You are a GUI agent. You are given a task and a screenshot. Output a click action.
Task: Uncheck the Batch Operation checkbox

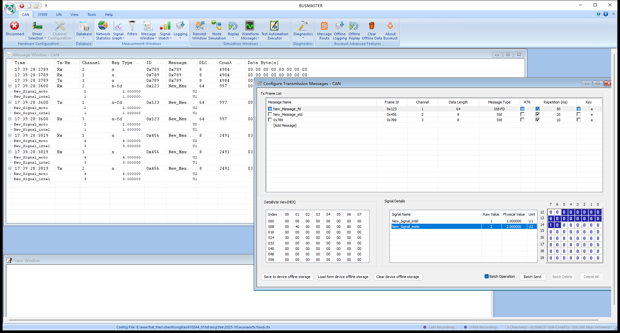click(486, 276)
